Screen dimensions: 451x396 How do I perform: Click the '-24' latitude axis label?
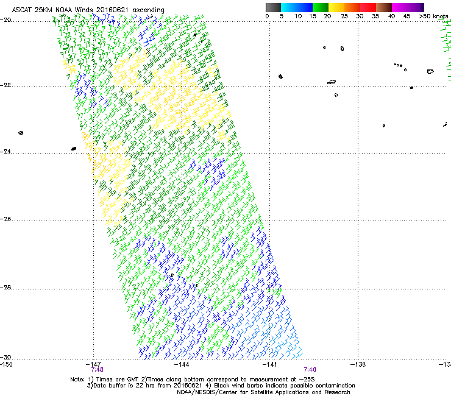click(5, 151)
